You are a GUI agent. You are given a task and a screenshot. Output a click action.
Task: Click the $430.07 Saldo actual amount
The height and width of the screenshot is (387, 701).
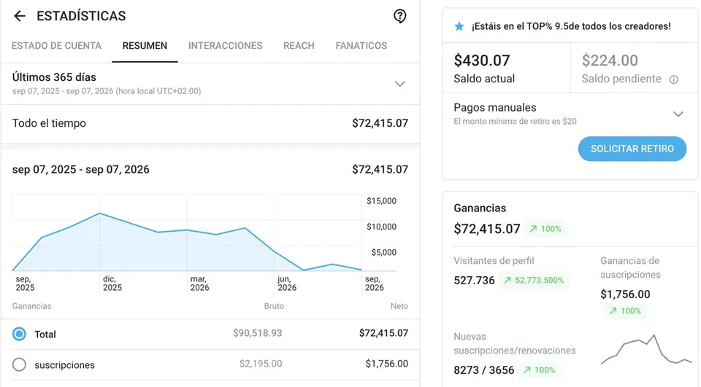coord(481,60)
